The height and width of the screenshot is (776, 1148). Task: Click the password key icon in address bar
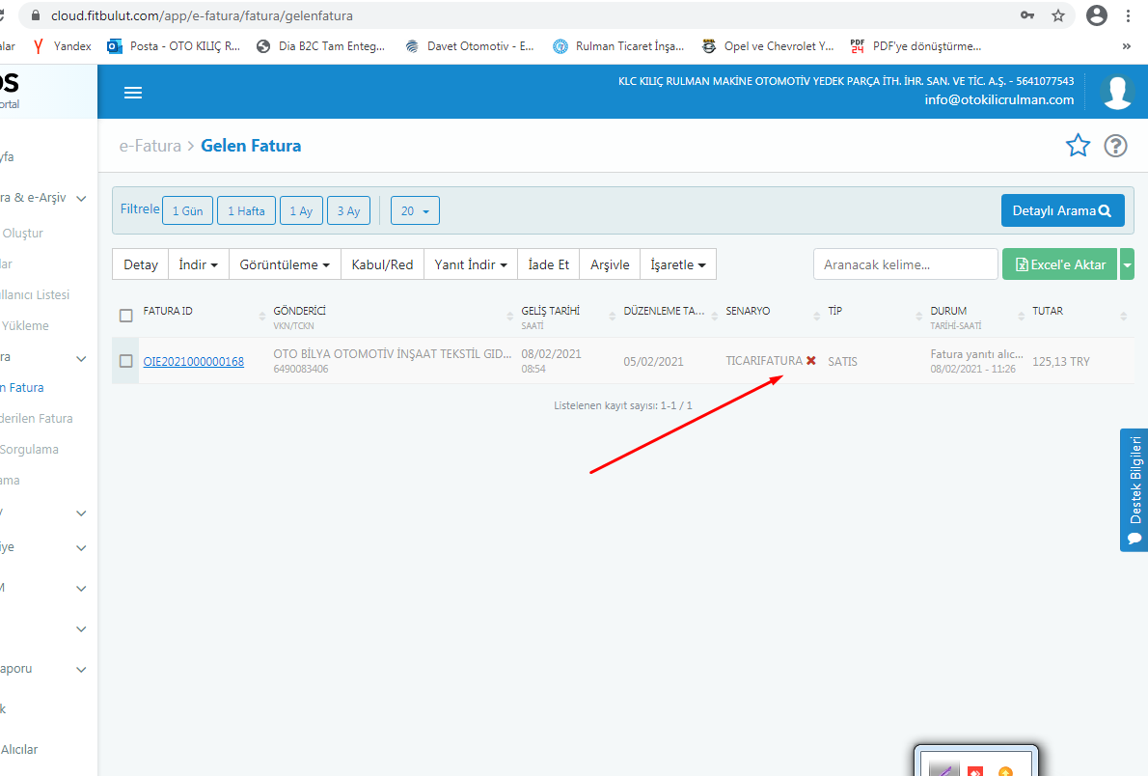[1028, 15]
